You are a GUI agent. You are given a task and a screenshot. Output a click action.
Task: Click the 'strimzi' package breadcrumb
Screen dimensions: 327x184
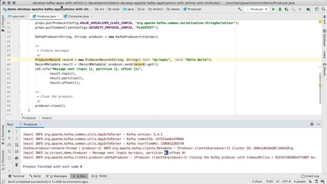[x=155, y=9]
